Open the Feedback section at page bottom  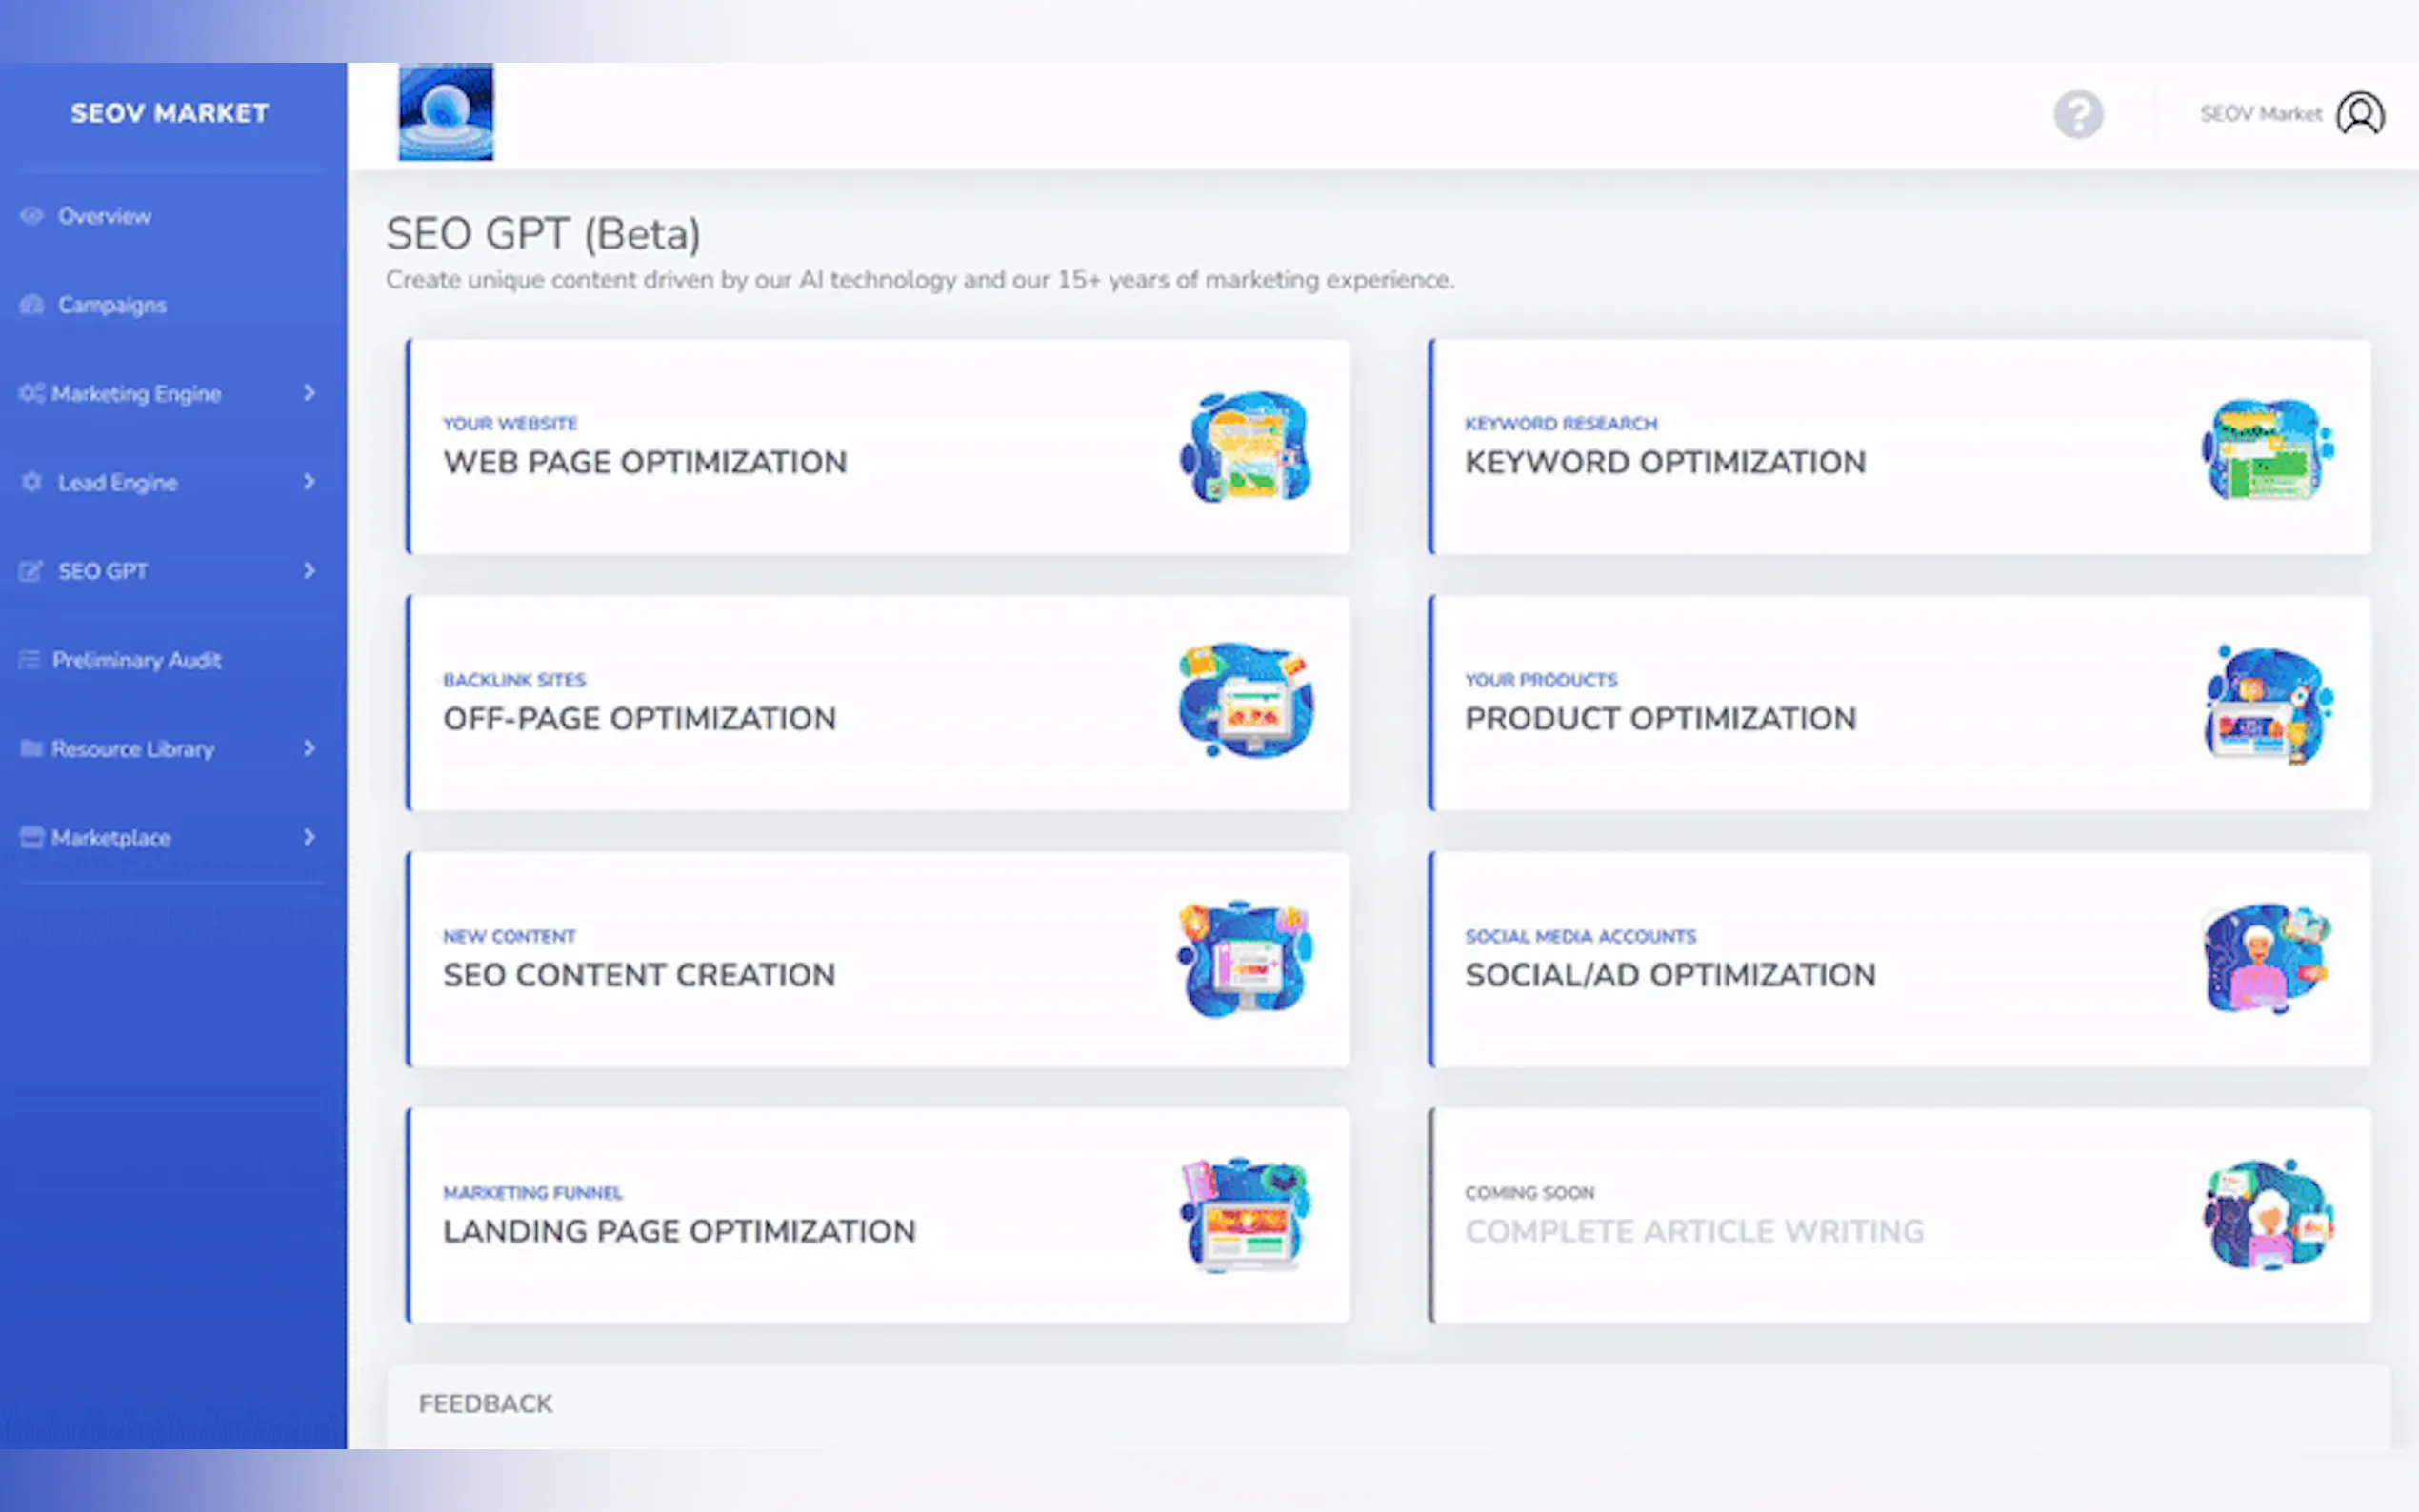pyautogui.click(x=487, y=1403)
